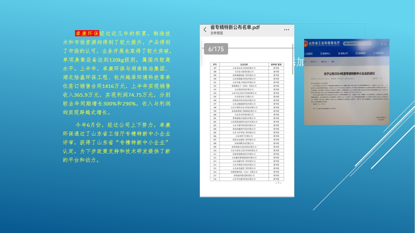Click the website notice screenshot thumbnail body

(347, 82)
